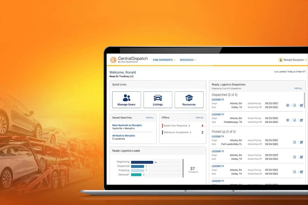Click the 'Quick Links' panel title
Viewport: 308px width, 205px height.
[119, 84]
